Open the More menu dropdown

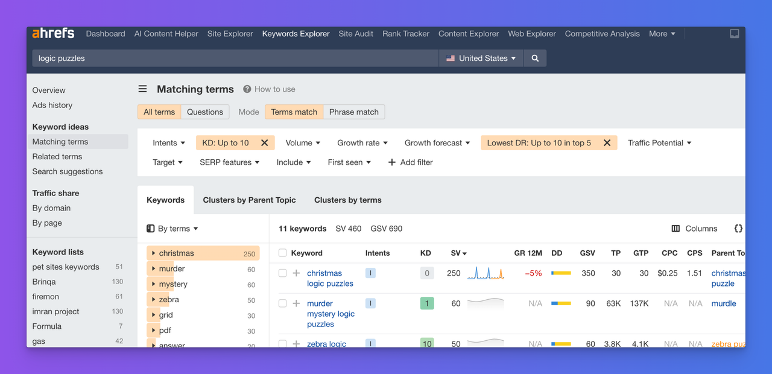(x=662, y=34)
